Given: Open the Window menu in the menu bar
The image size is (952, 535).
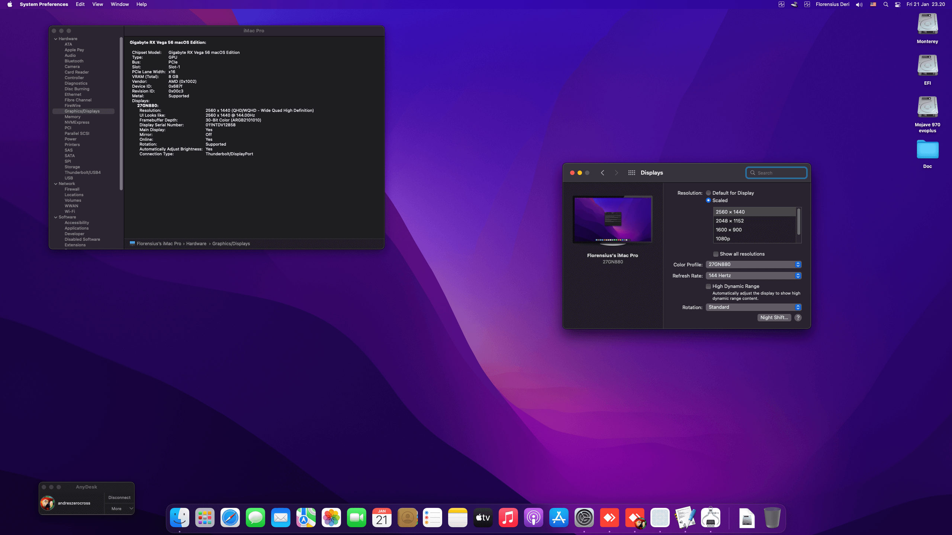Looking at the screenshot, I should point(119,4).
